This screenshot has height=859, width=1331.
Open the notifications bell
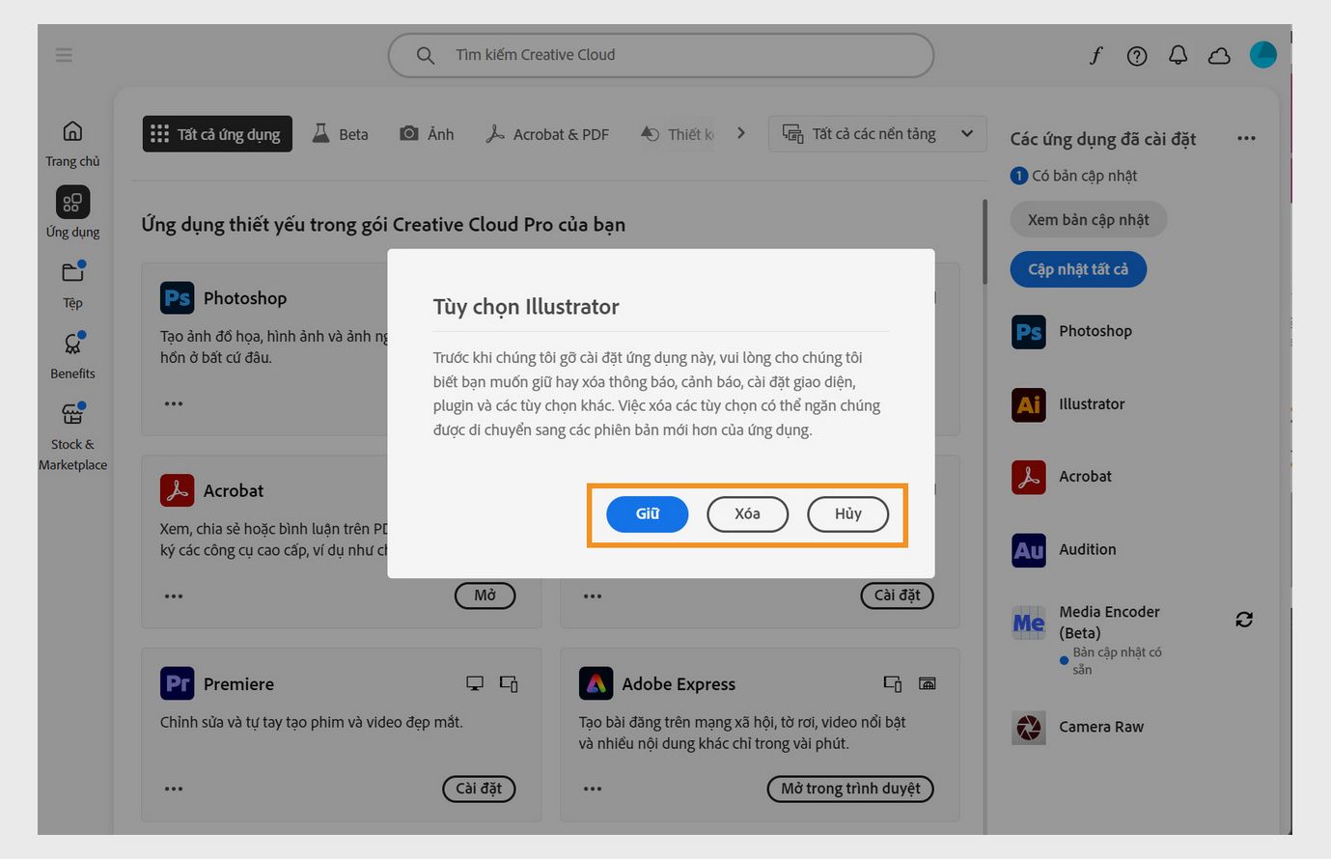(x=1178, y=55)
